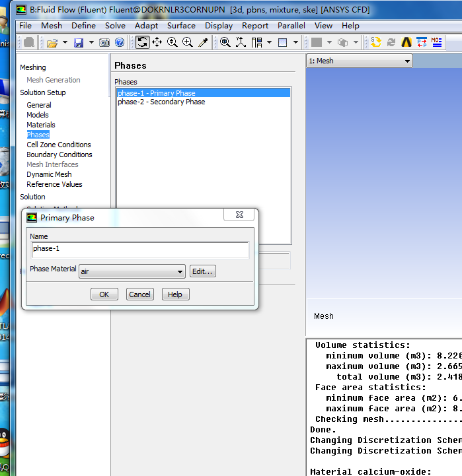
Task: Click the camera save picture icon
Action: [x=104, y=42]
